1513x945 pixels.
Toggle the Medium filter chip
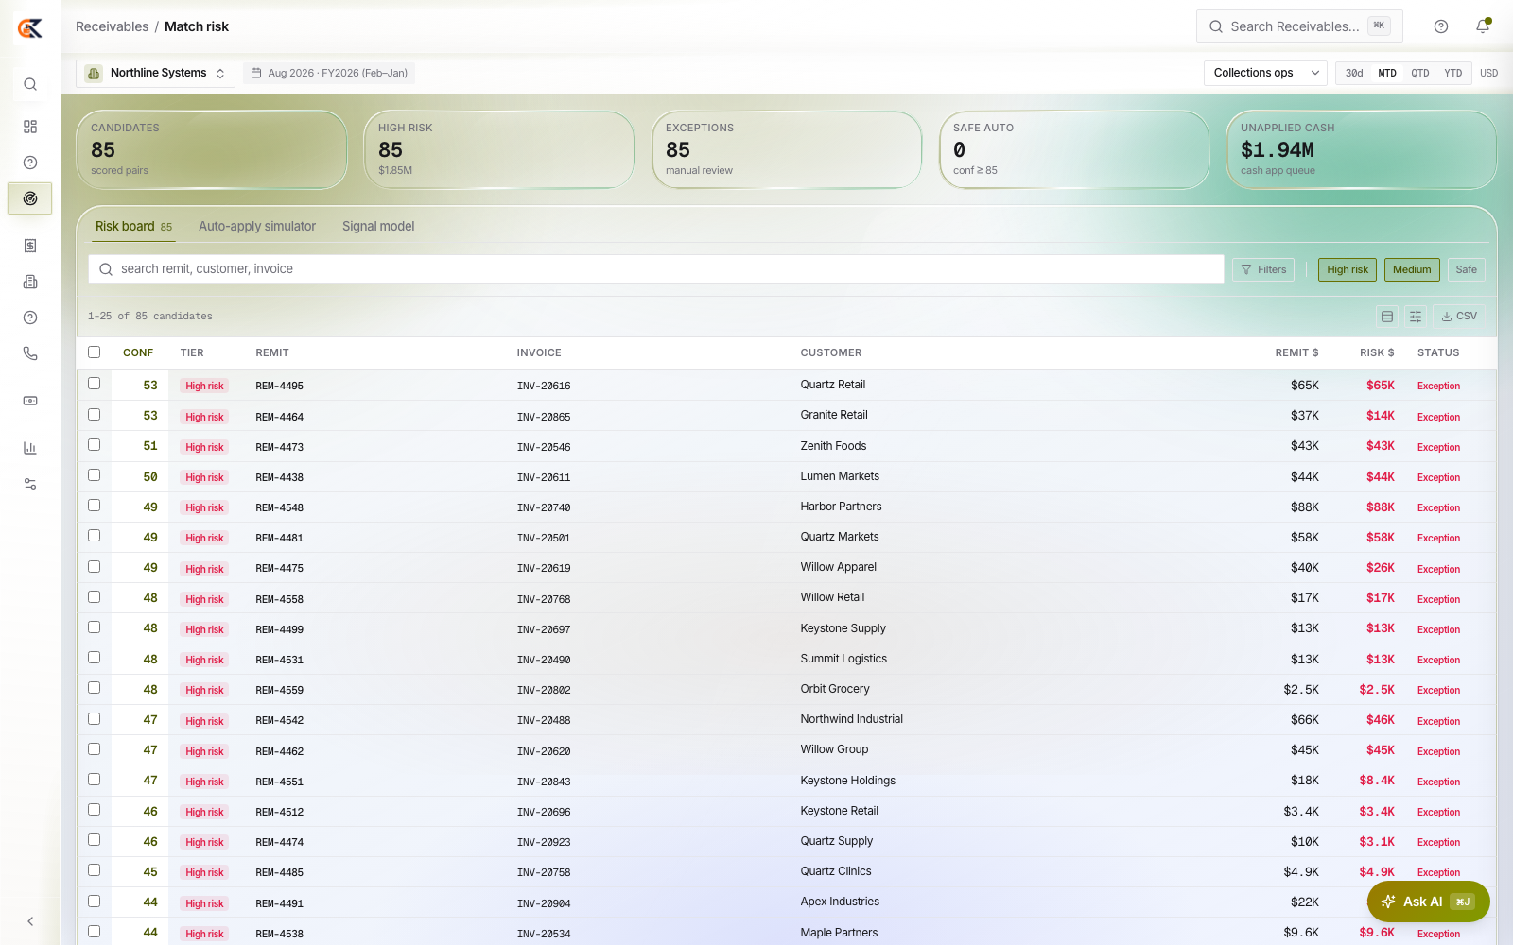(1412, 269)
